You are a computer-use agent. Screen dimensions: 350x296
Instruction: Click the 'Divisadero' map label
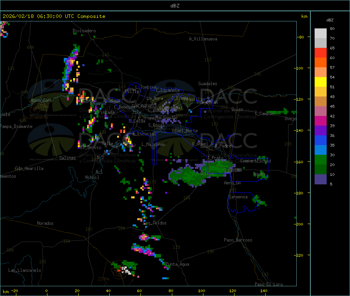click(84, 31)
